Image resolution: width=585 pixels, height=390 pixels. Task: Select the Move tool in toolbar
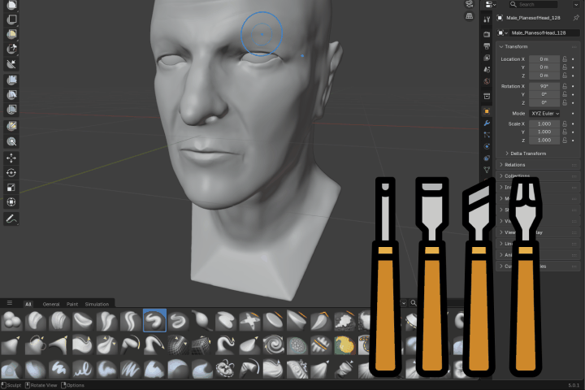coord(11,158)
